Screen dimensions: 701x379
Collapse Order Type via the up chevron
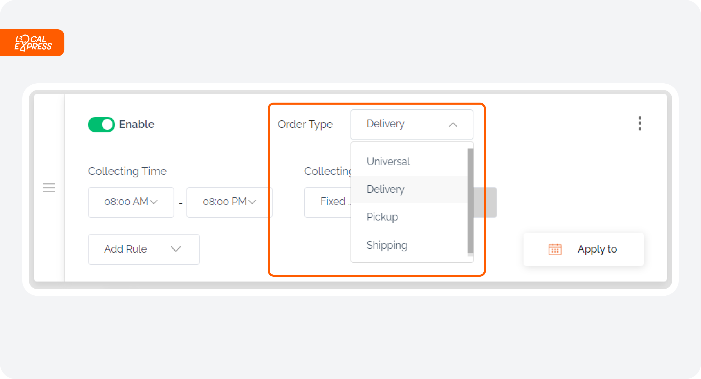click(453, 125)
